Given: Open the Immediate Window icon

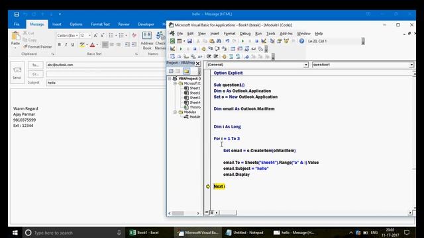Looking at the screenshot, I should click(240, 49).
